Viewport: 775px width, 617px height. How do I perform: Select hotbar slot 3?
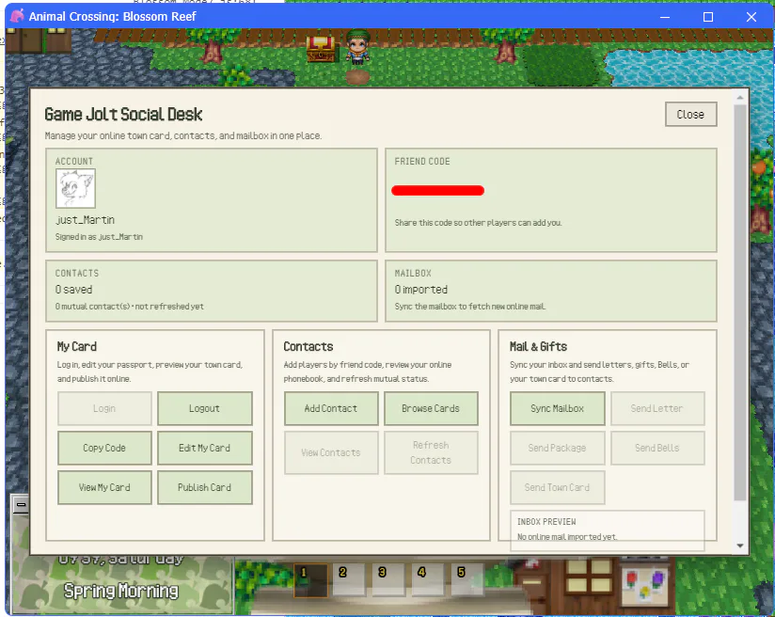(388, 579)
